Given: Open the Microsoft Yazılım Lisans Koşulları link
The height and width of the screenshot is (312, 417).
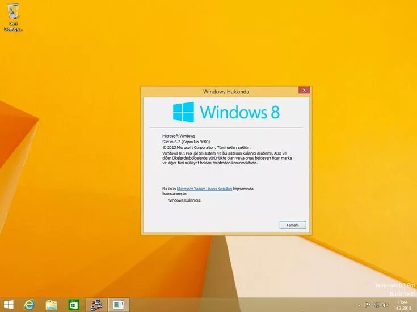Looking at the screenshot, I should pos(204,189).
